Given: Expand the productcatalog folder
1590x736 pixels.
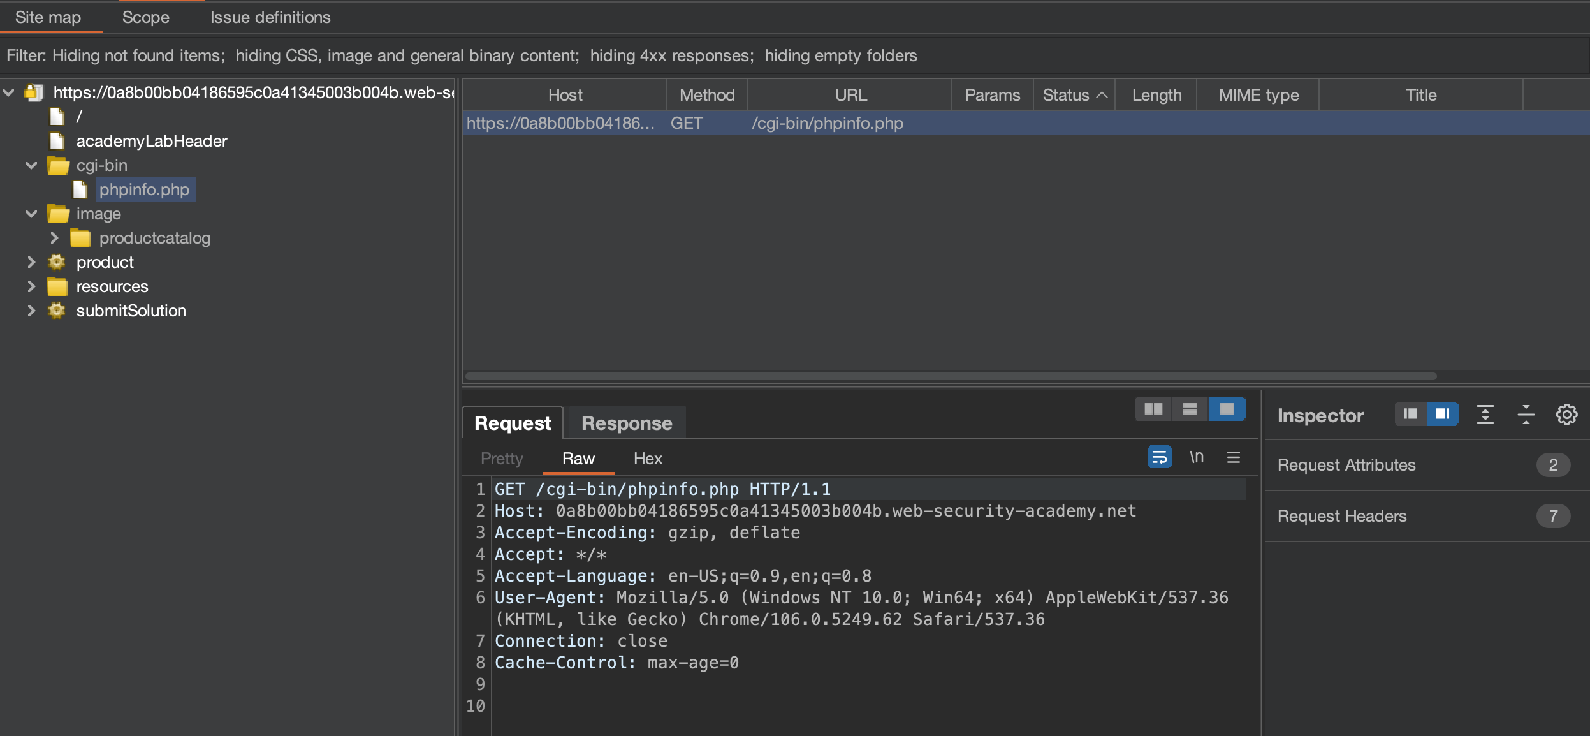Looking at the screenshot, I should pos(55,238).
